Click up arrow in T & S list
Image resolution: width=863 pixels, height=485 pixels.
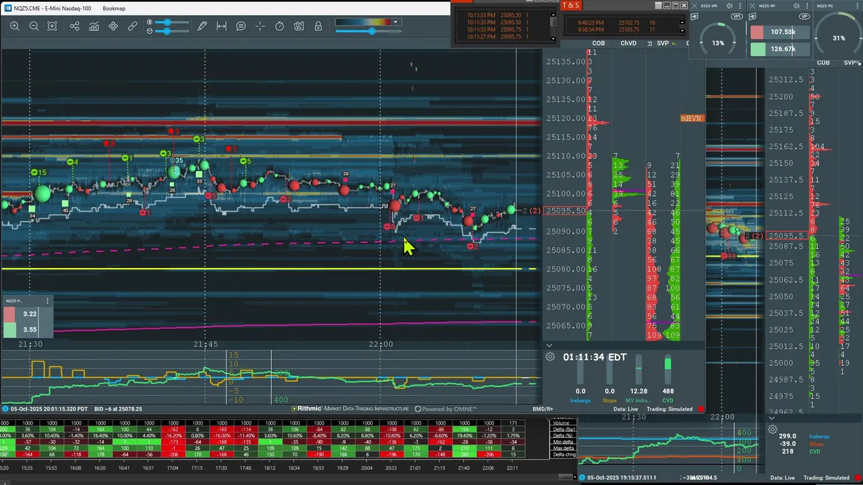point(682,22)
